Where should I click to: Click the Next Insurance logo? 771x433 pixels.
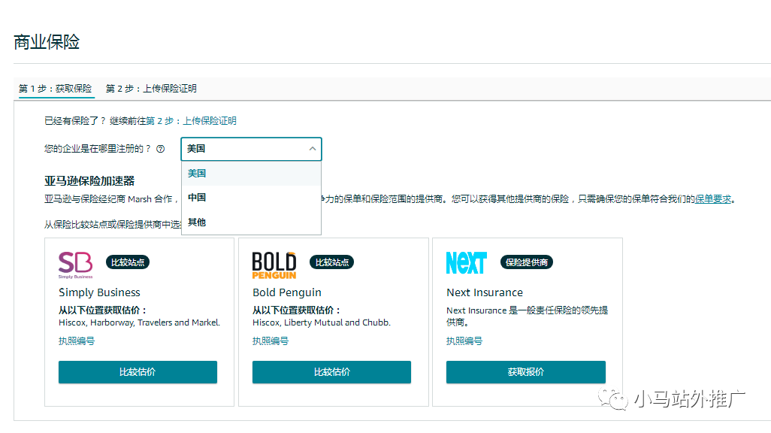(466, 263)
